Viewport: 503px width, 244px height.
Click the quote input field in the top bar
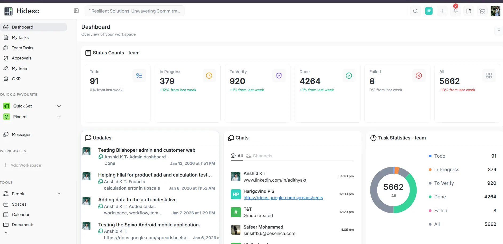pyautogui.click(x=134, y=11)
